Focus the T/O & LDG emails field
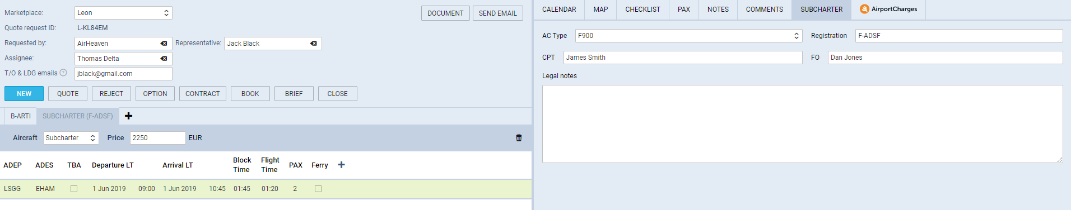The image size is (1071, 210). click(123, 74)
